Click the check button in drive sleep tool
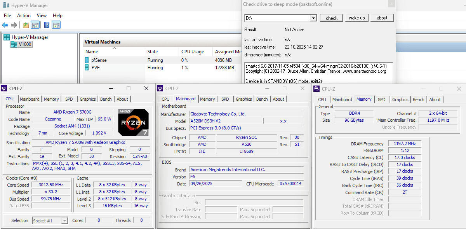 coord(332,18)
